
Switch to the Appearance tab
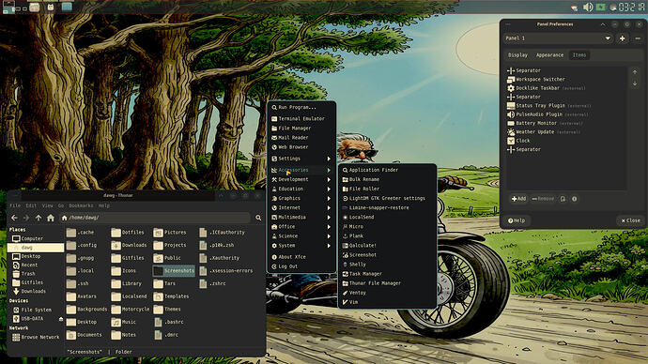[x=549, y=55]
